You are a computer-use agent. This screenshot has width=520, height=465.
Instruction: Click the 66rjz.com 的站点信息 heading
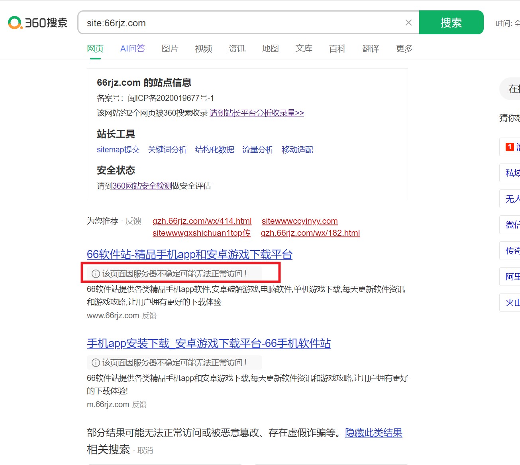pos(144,83)
